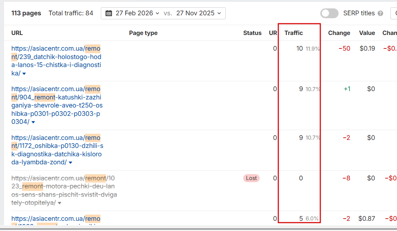Open the 1172_oshibka-p0130 page link

pyautogui.click(x=57, y=146)
